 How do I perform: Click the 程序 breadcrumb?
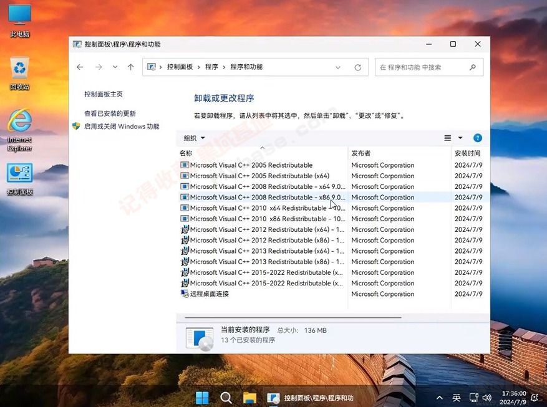211,67
